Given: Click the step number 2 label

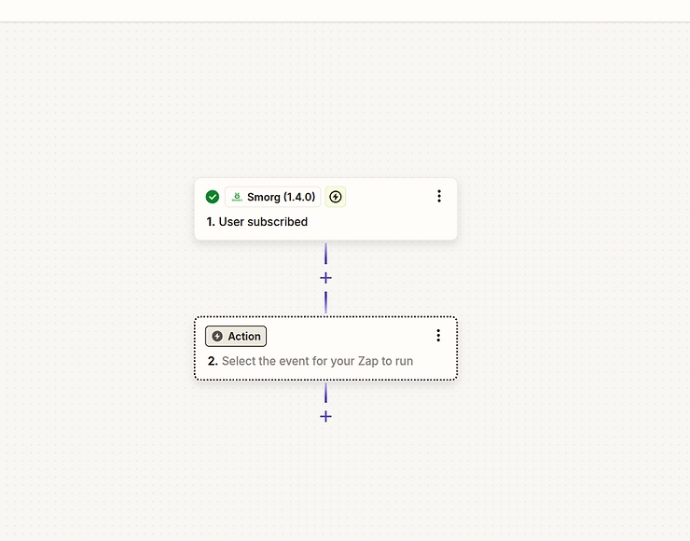Looking at the screenshot, I should click(212, 361).
